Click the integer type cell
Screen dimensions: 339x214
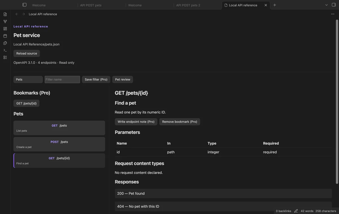tap(213, 152)
